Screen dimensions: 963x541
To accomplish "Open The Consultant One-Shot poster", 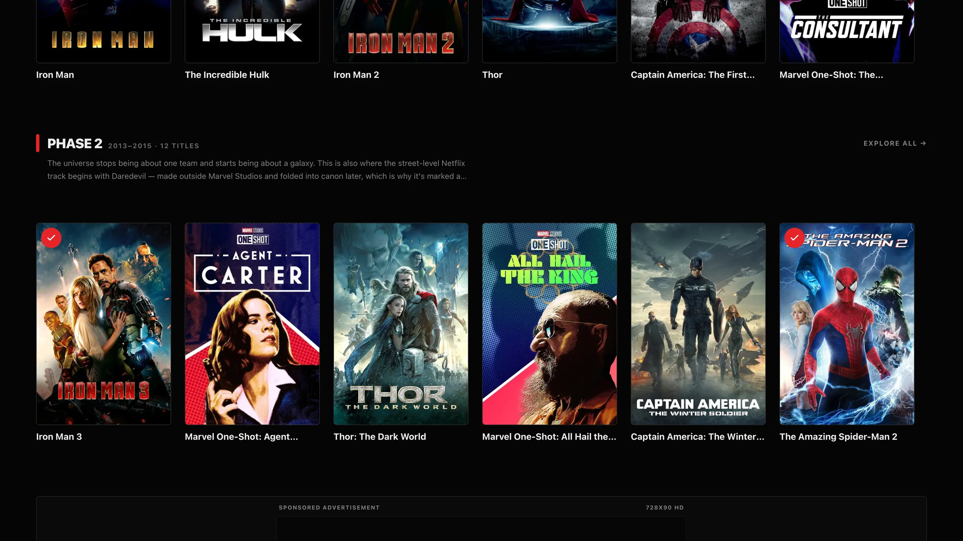I will pyautogui.click(x=847, y=31).
